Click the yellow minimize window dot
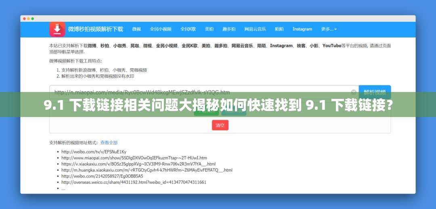The image size is (436, 209). pos(28,19)
